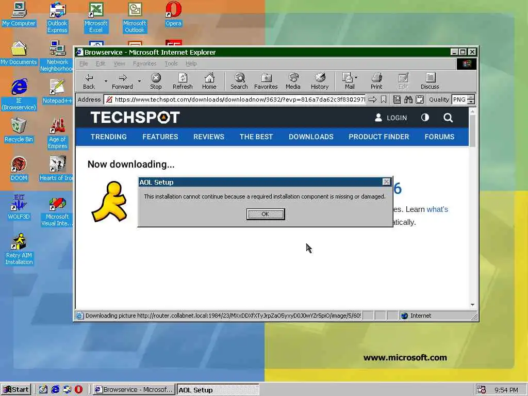Open the Back history dropdown arrow

[x=106, y=81]
